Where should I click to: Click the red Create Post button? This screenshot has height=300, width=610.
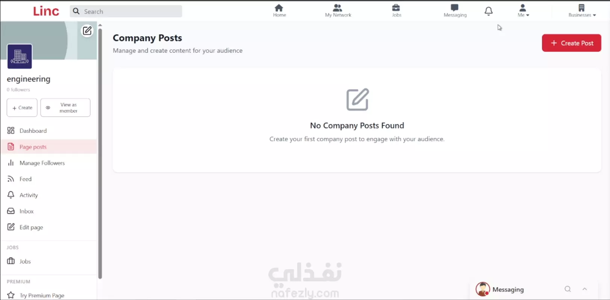click(x=571, y=43)
